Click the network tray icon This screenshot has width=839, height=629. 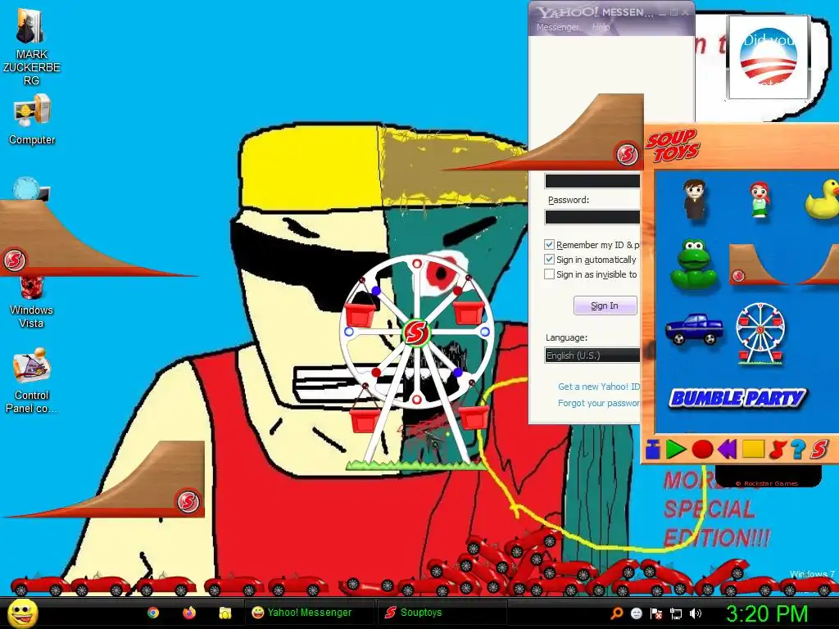[x=676, y=613]
